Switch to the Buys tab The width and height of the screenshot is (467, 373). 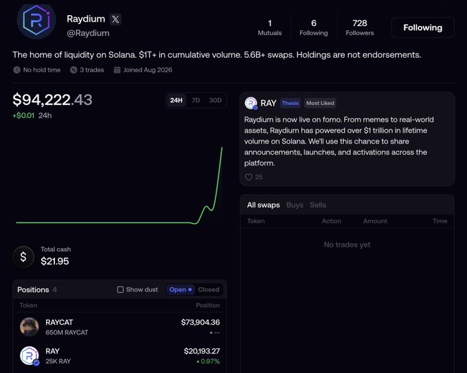pos(295,205)
